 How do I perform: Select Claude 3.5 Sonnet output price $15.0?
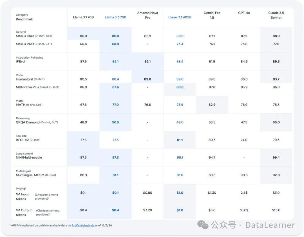276,210
